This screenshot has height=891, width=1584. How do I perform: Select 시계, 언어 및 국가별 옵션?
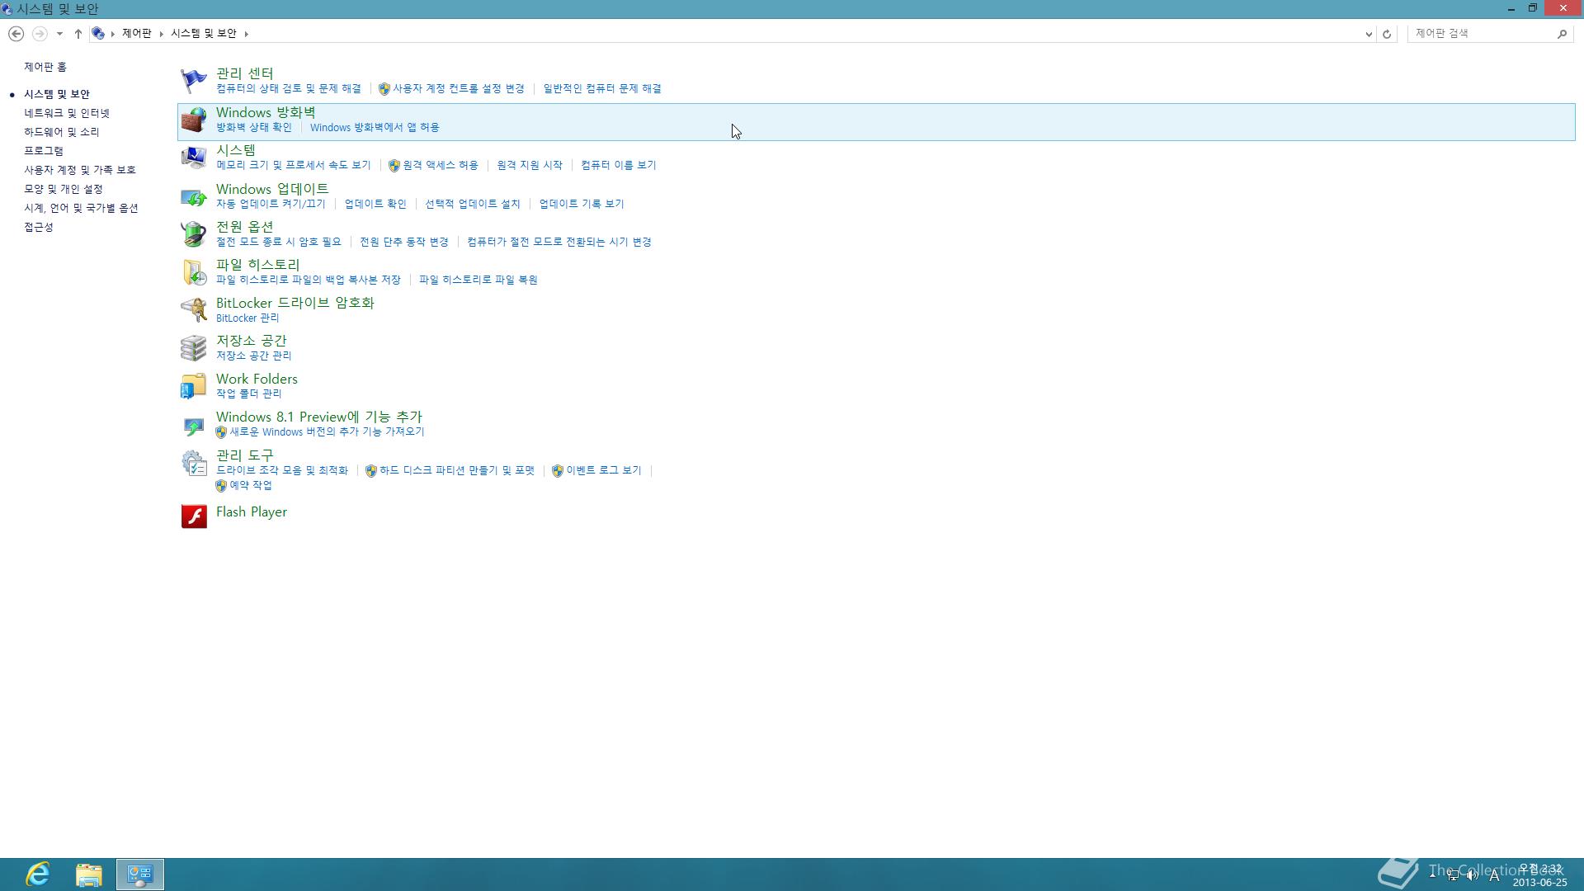pos(81,208)
